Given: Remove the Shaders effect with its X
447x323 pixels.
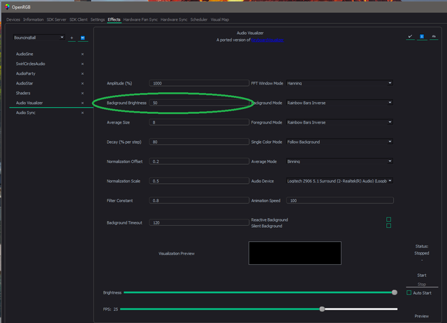Looking at the screenshot, I should tap(82, 93).
